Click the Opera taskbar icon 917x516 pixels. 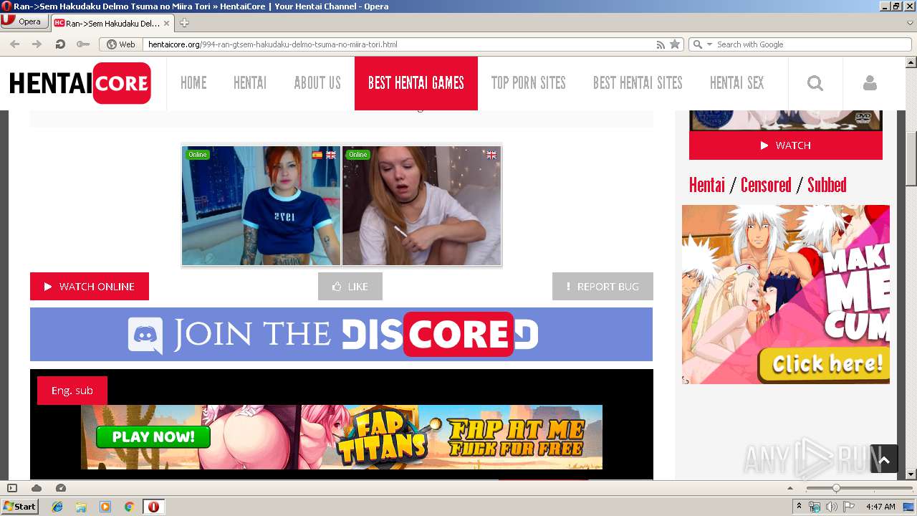click(x=153, y=507)
